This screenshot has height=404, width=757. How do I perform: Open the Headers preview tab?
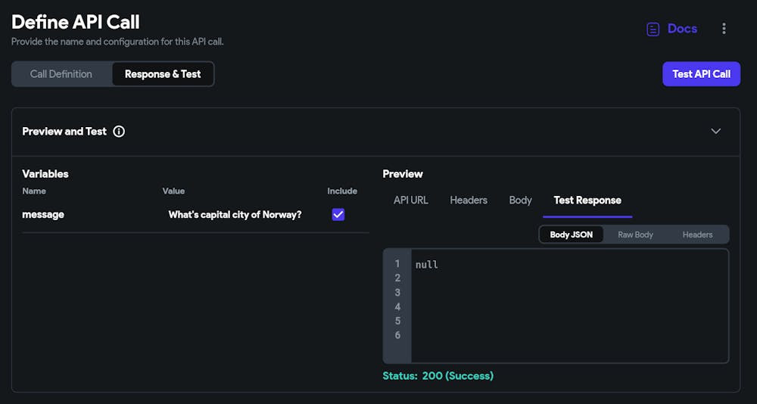pyautogui.click(x=469, y=200)
